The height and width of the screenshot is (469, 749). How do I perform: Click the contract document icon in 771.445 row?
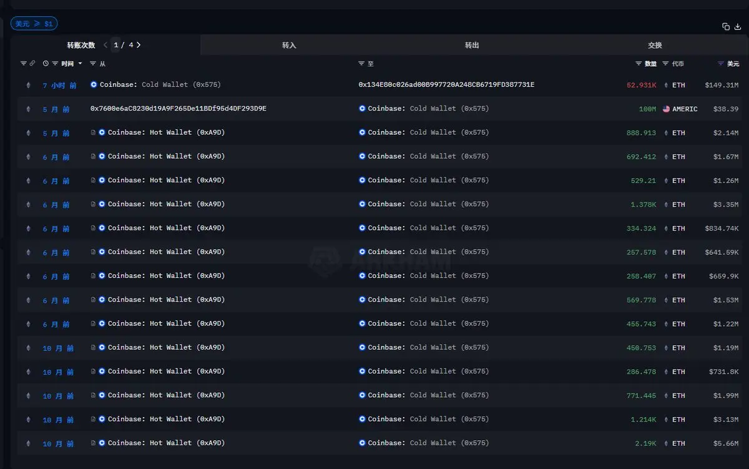[93, 395]
